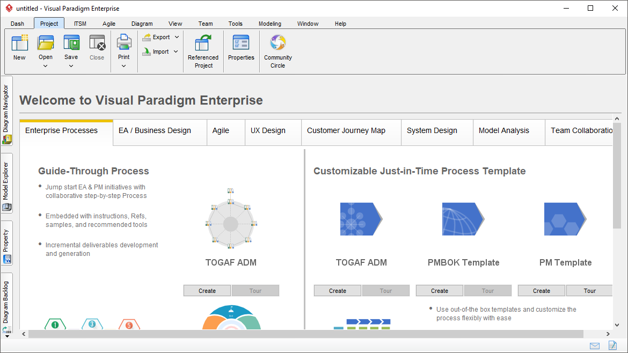The image size is (628, 353).
Task: Open Referenced Project
Action: (x=203, y=51)
